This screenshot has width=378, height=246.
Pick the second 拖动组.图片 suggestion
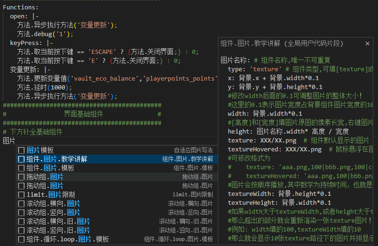pyautogui.click(x=117, y=186)
